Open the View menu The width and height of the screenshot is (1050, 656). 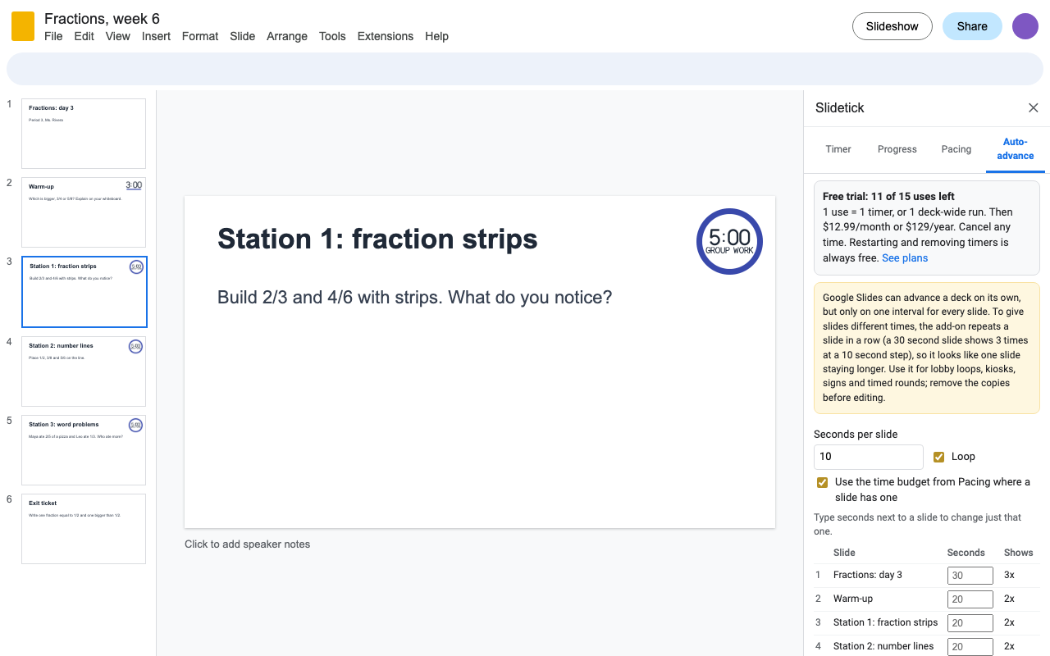(118, 36)
